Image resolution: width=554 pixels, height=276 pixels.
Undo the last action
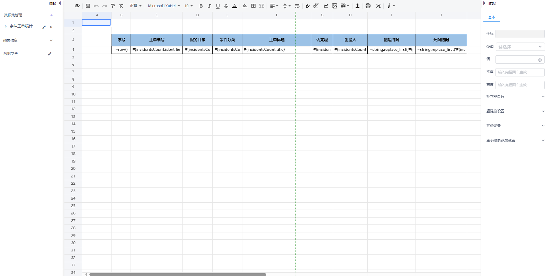pos(96,6)
